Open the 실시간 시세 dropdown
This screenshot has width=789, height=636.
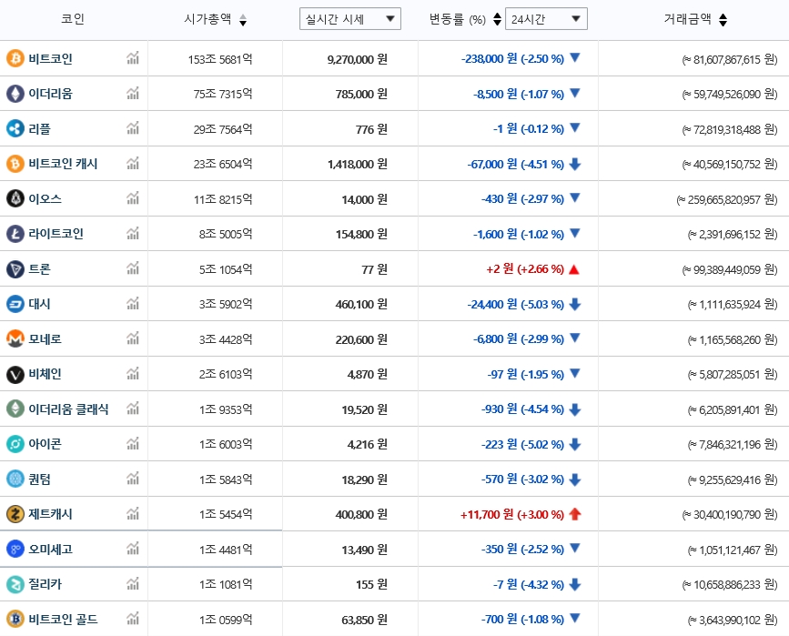pyautogui.click(x=349, y=18)
